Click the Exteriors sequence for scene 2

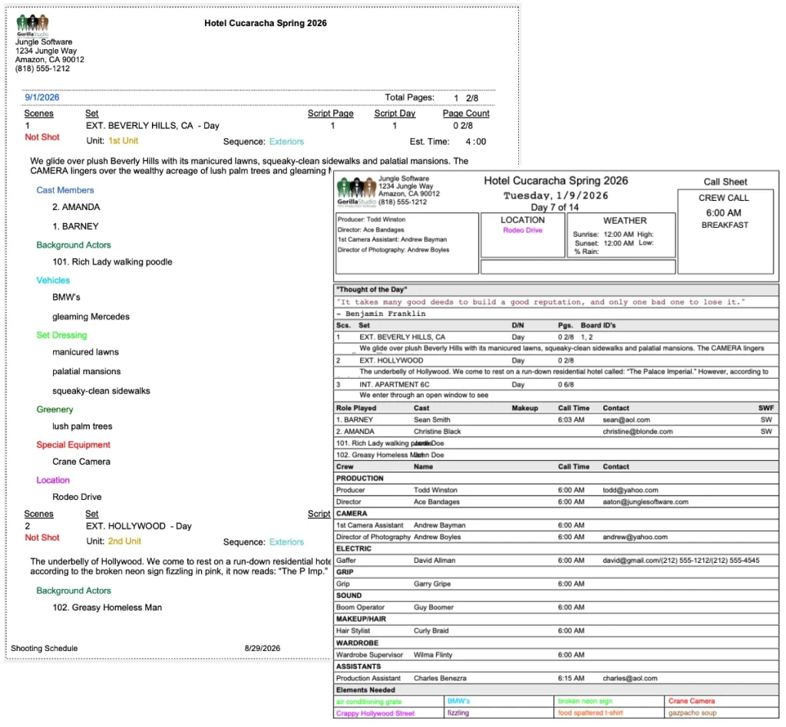pyautogui.click(x=286, y=542)
